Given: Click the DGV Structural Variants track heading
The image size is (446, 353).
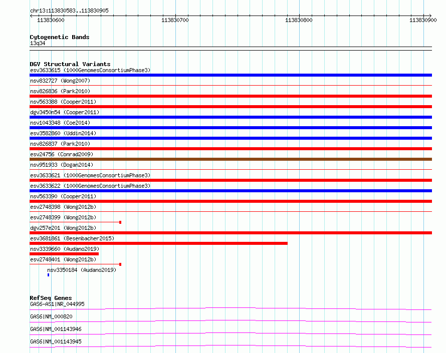Looking at the screenshot, I should click(x=70, y=64).
